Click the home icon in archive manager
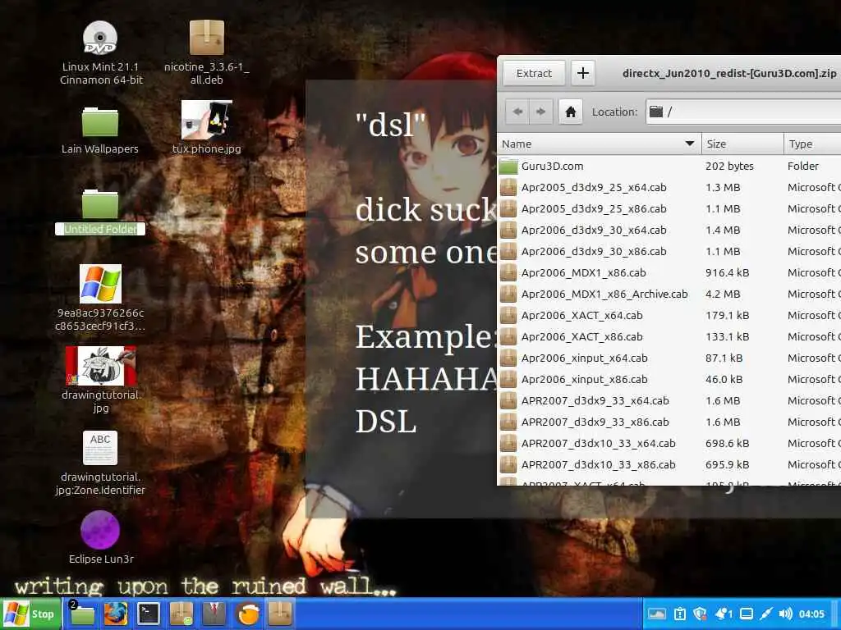The width and height of the screenshot is (841, 630). [571, 112]
